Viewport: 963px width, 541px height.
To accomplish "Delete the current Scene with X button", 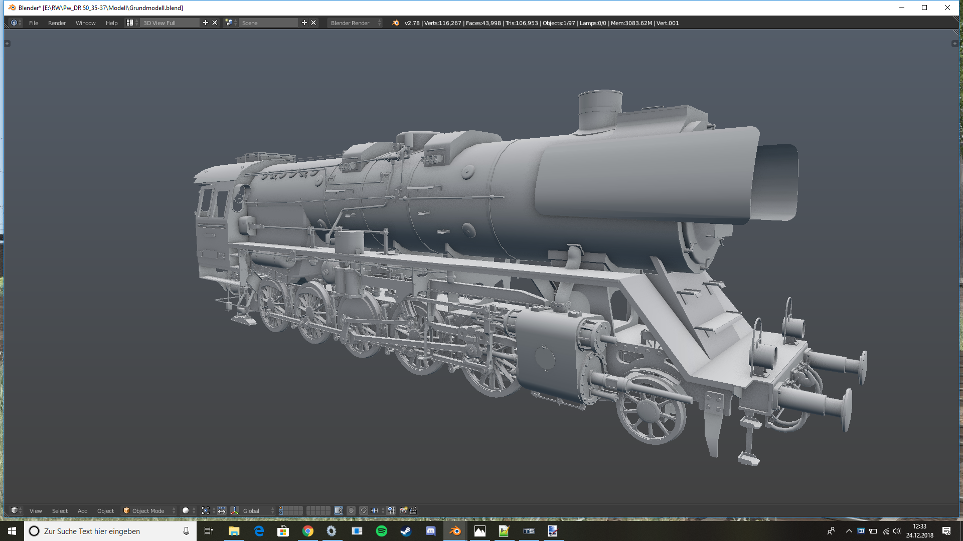I will (x=313, y=23).
